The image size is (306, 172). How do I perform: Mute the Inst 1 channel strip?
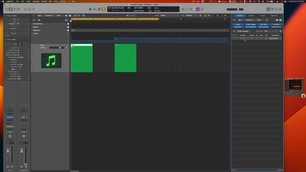[x=8, y=167]
